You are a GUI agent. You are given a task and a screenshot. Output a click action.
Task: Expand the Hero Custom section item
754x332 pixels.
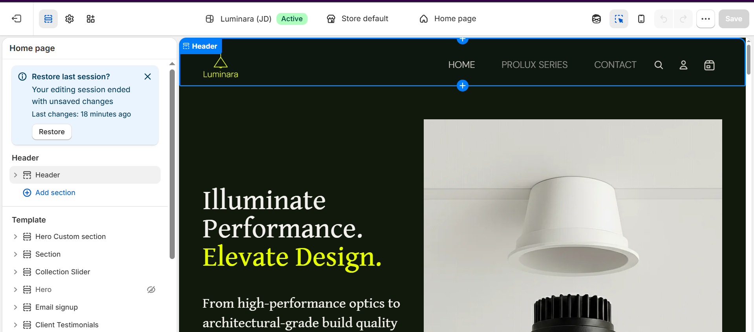pyautogui.click(x=15, y=237)
